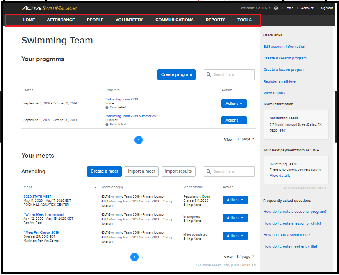339x275 pixels.
Task: Click the globe language icon in header
Action: click(276, 8)
